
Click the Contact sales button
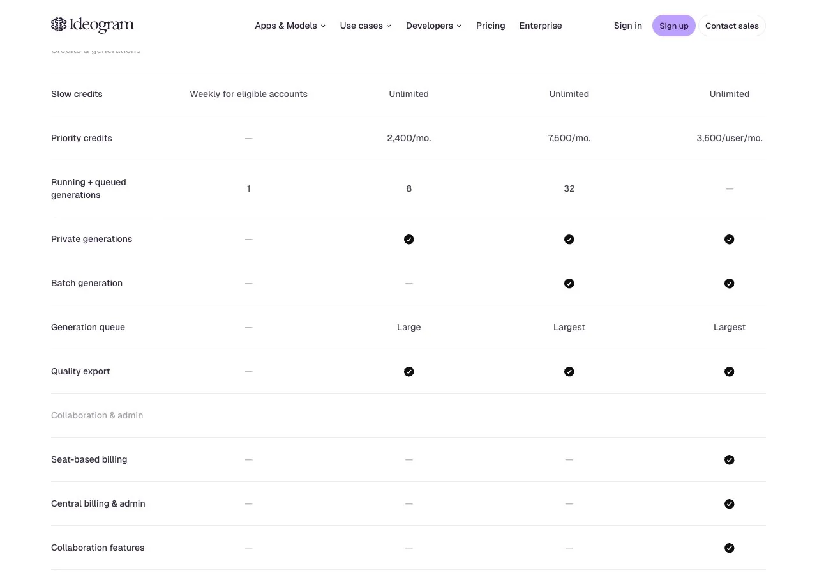(x=732, y=26)
